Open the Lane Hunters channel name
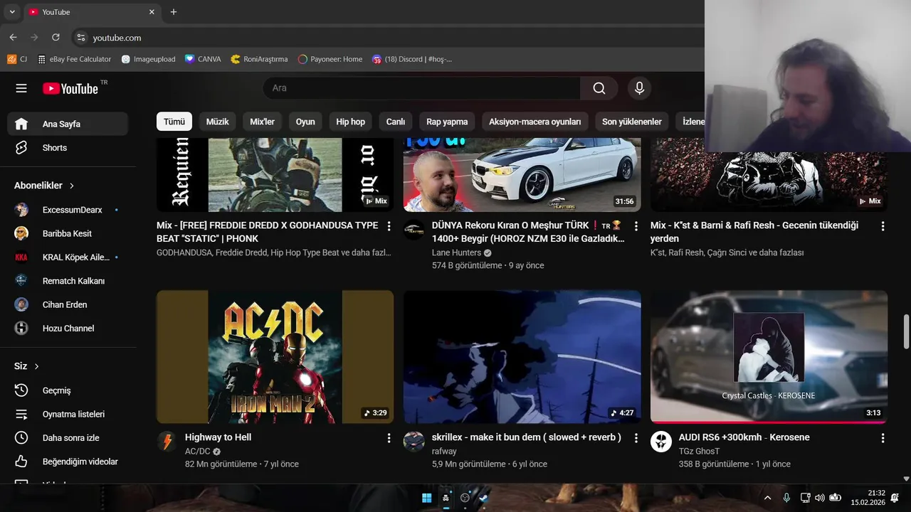The width and height of the screenshot is (911, 512). 456,252
